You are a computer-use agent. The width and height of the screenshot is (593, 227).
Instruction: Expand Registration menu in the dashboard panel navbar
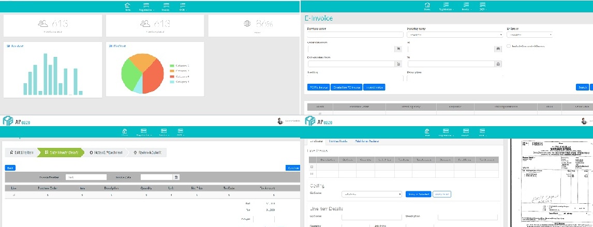(x=146, y=6)
